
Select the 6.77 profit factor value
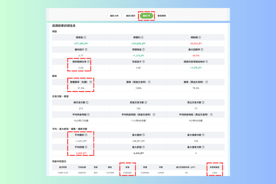coord(81,56)
